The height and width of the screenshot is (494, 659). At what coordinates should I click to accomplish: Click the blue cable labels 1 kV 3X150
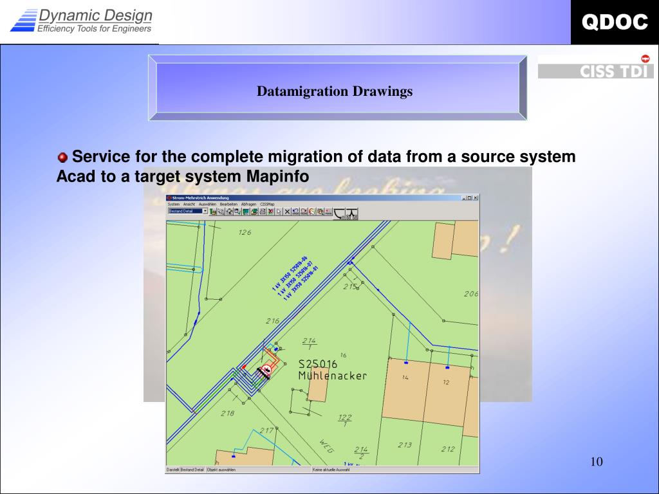pyautogui.click(x=295, y=278)
